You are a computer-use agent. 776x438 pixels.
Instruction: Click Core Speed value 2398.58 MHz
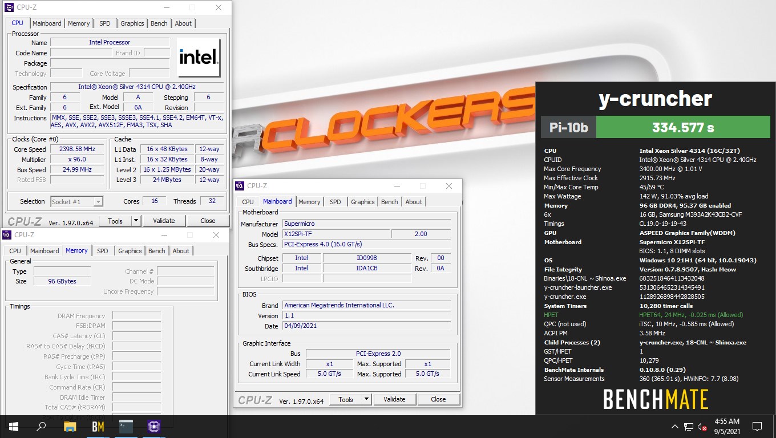(x=77, y=149)
